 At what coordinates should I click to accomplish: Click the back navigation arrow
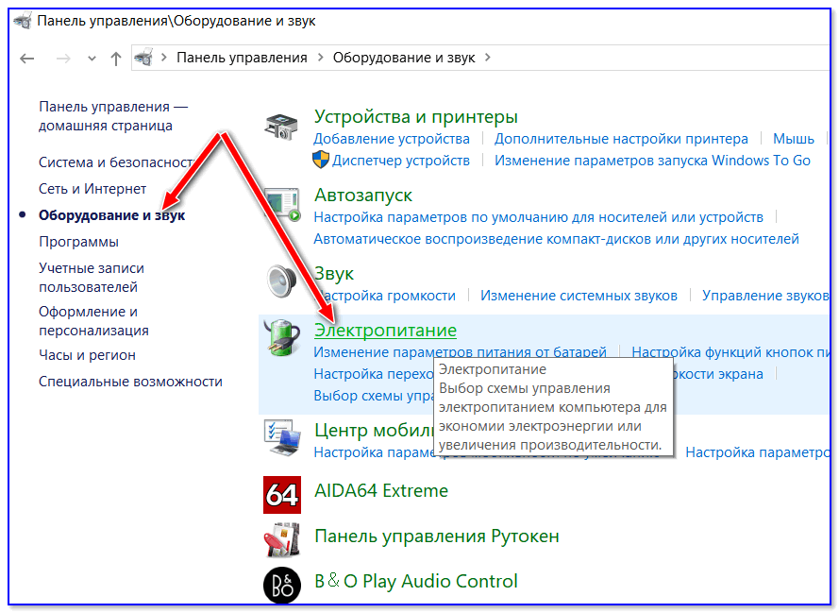click(x=27, y=58)
